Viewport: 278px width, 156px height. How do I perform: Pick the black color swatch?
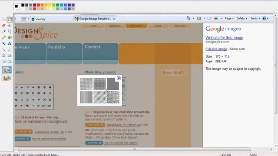23,5
